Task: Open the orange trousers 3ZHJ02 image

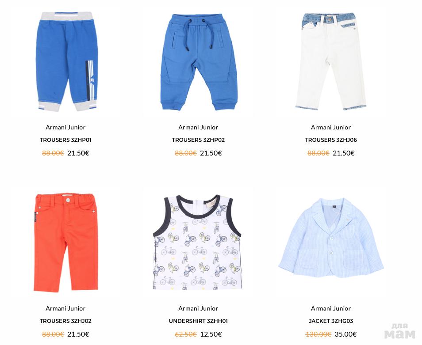Action: click(x=66, y=243)
